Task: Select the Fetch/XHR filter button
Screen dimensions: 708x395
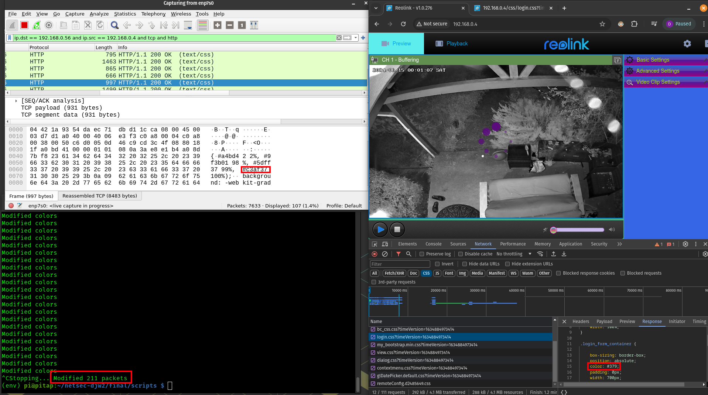Action: (x=394, y=273)
